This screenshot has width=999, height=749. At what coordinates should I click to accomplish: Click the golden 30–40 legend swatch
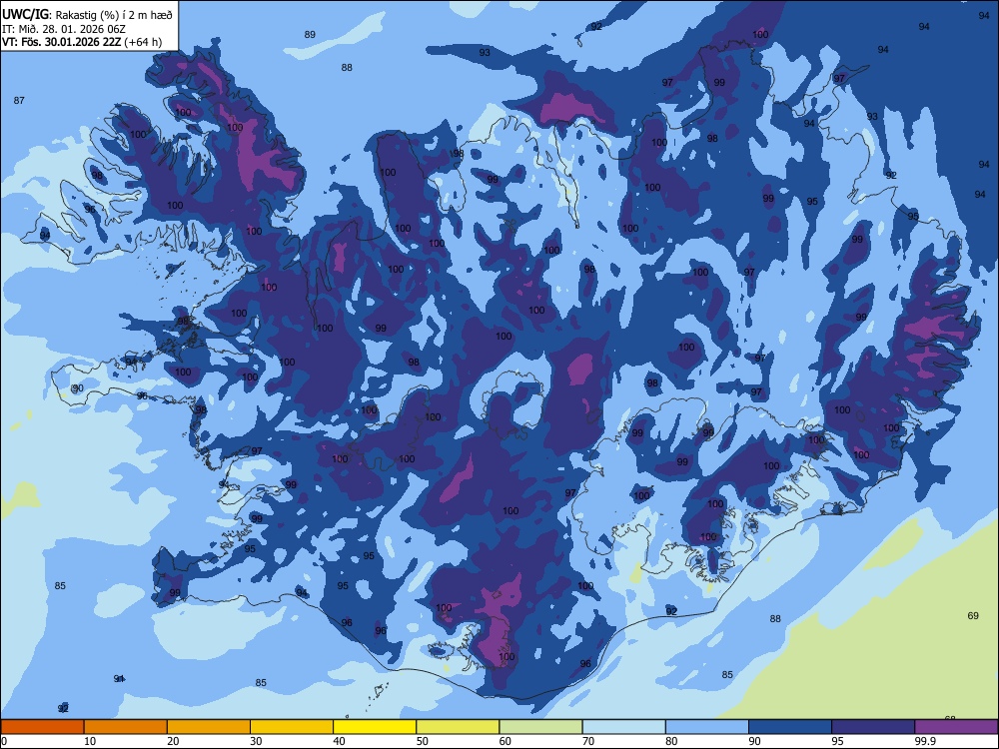coord(292,727)
